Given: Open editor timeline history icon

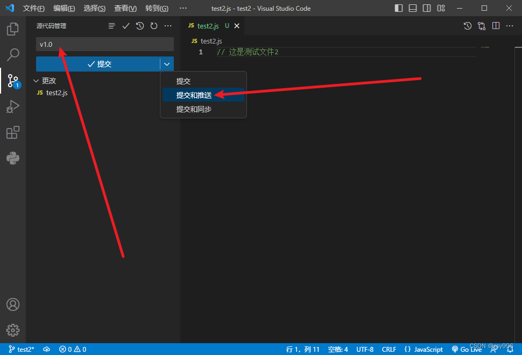Looking at the screenshot, I should [x=468, y=26].
